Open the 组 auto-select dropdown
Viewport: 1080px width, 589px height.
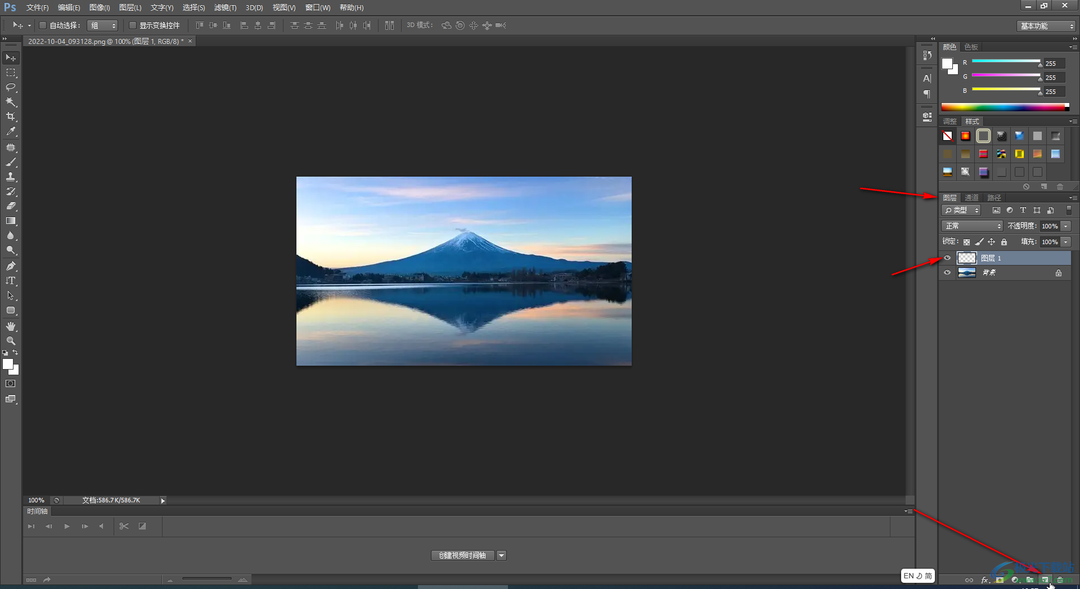[102, 25]
